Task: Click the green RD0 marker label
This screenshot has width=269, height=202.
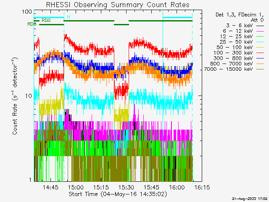Action: [x=45, y=20]
